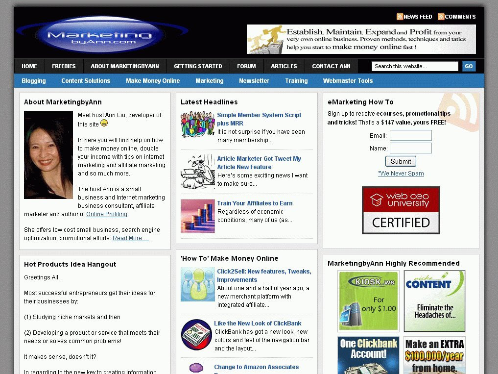Click the MarketingbyAnn Highly Recommended heading

click(394, 263)
